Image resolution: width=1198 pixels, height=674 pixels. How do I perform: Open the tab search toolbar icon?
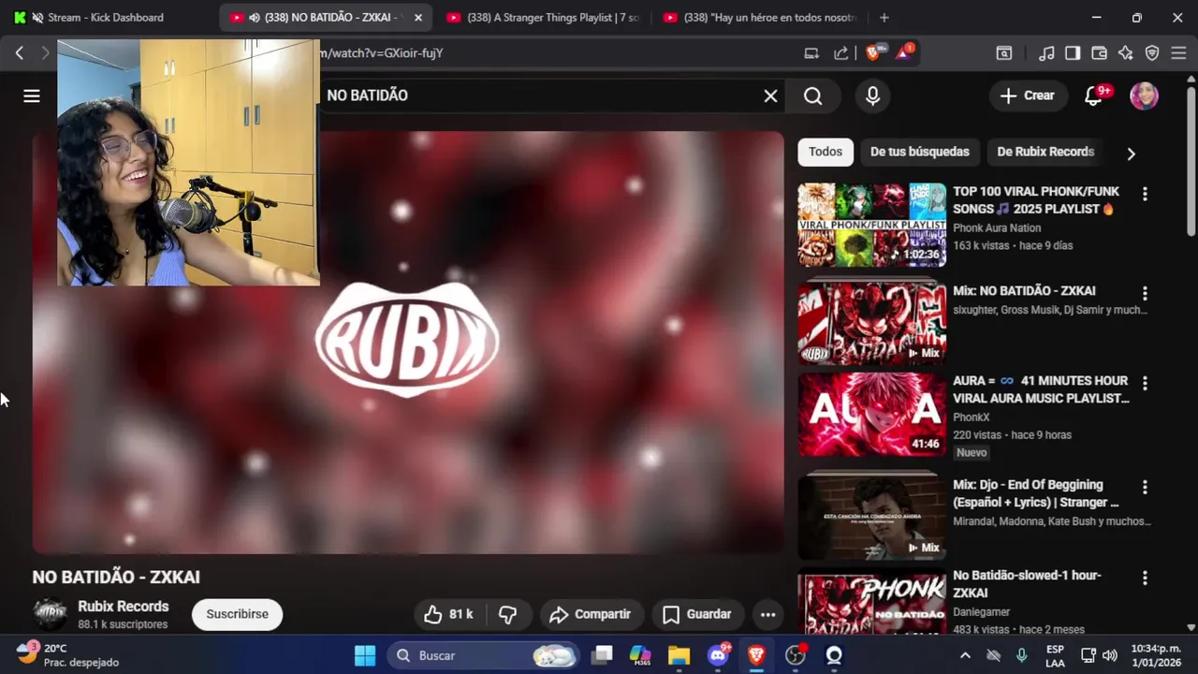(1003, 53)
